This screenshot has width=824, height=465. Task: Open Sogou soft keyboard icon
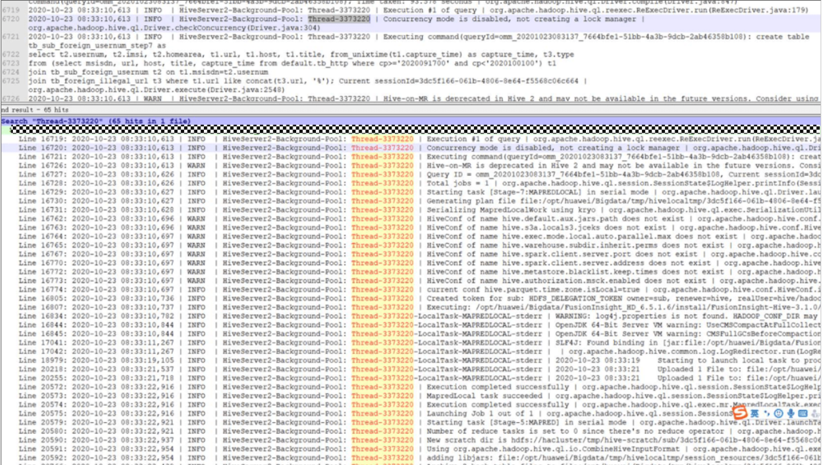[803, 413]
